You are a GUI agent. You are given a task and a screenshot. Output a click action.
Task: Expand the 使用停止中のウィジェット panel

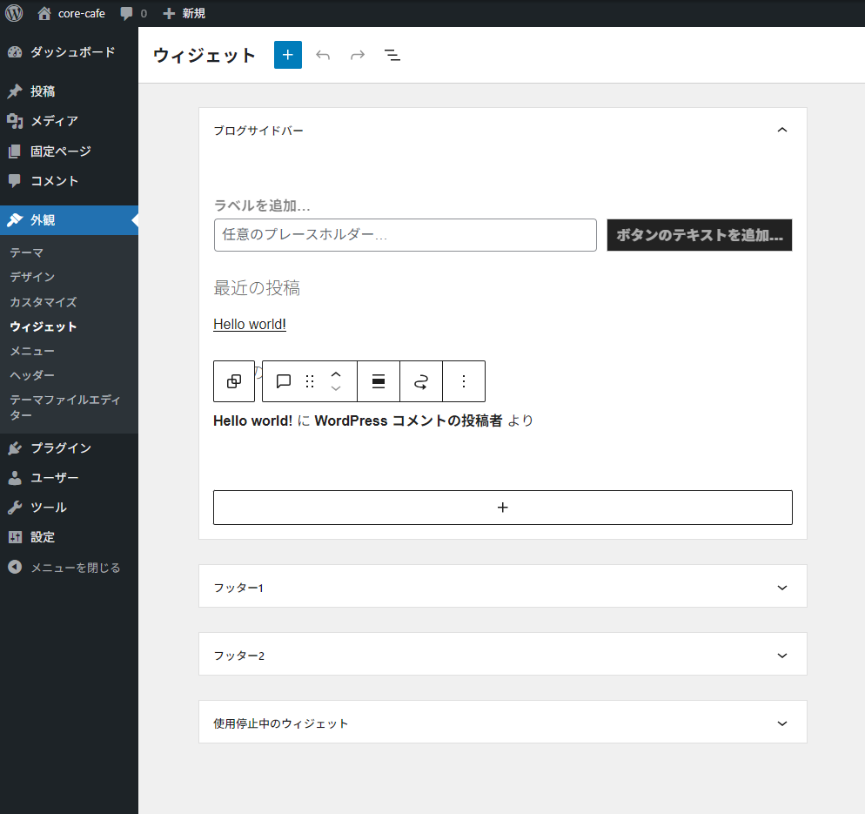tap(781, 723)
